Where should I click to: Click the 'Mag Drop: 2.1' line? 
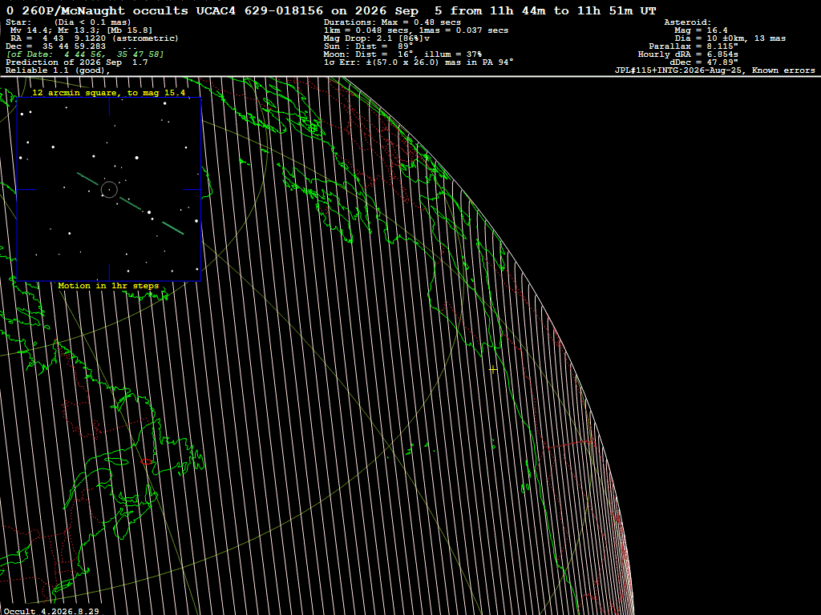[x=377, y=38]
